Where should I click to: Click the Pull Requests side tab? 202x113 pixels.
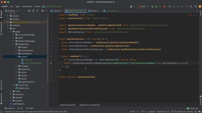click(x=1, y=29)
